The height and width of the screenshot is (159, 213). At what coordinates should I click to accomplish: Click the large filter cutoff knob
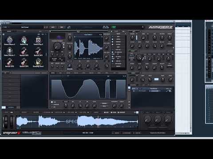click(140, 57)
